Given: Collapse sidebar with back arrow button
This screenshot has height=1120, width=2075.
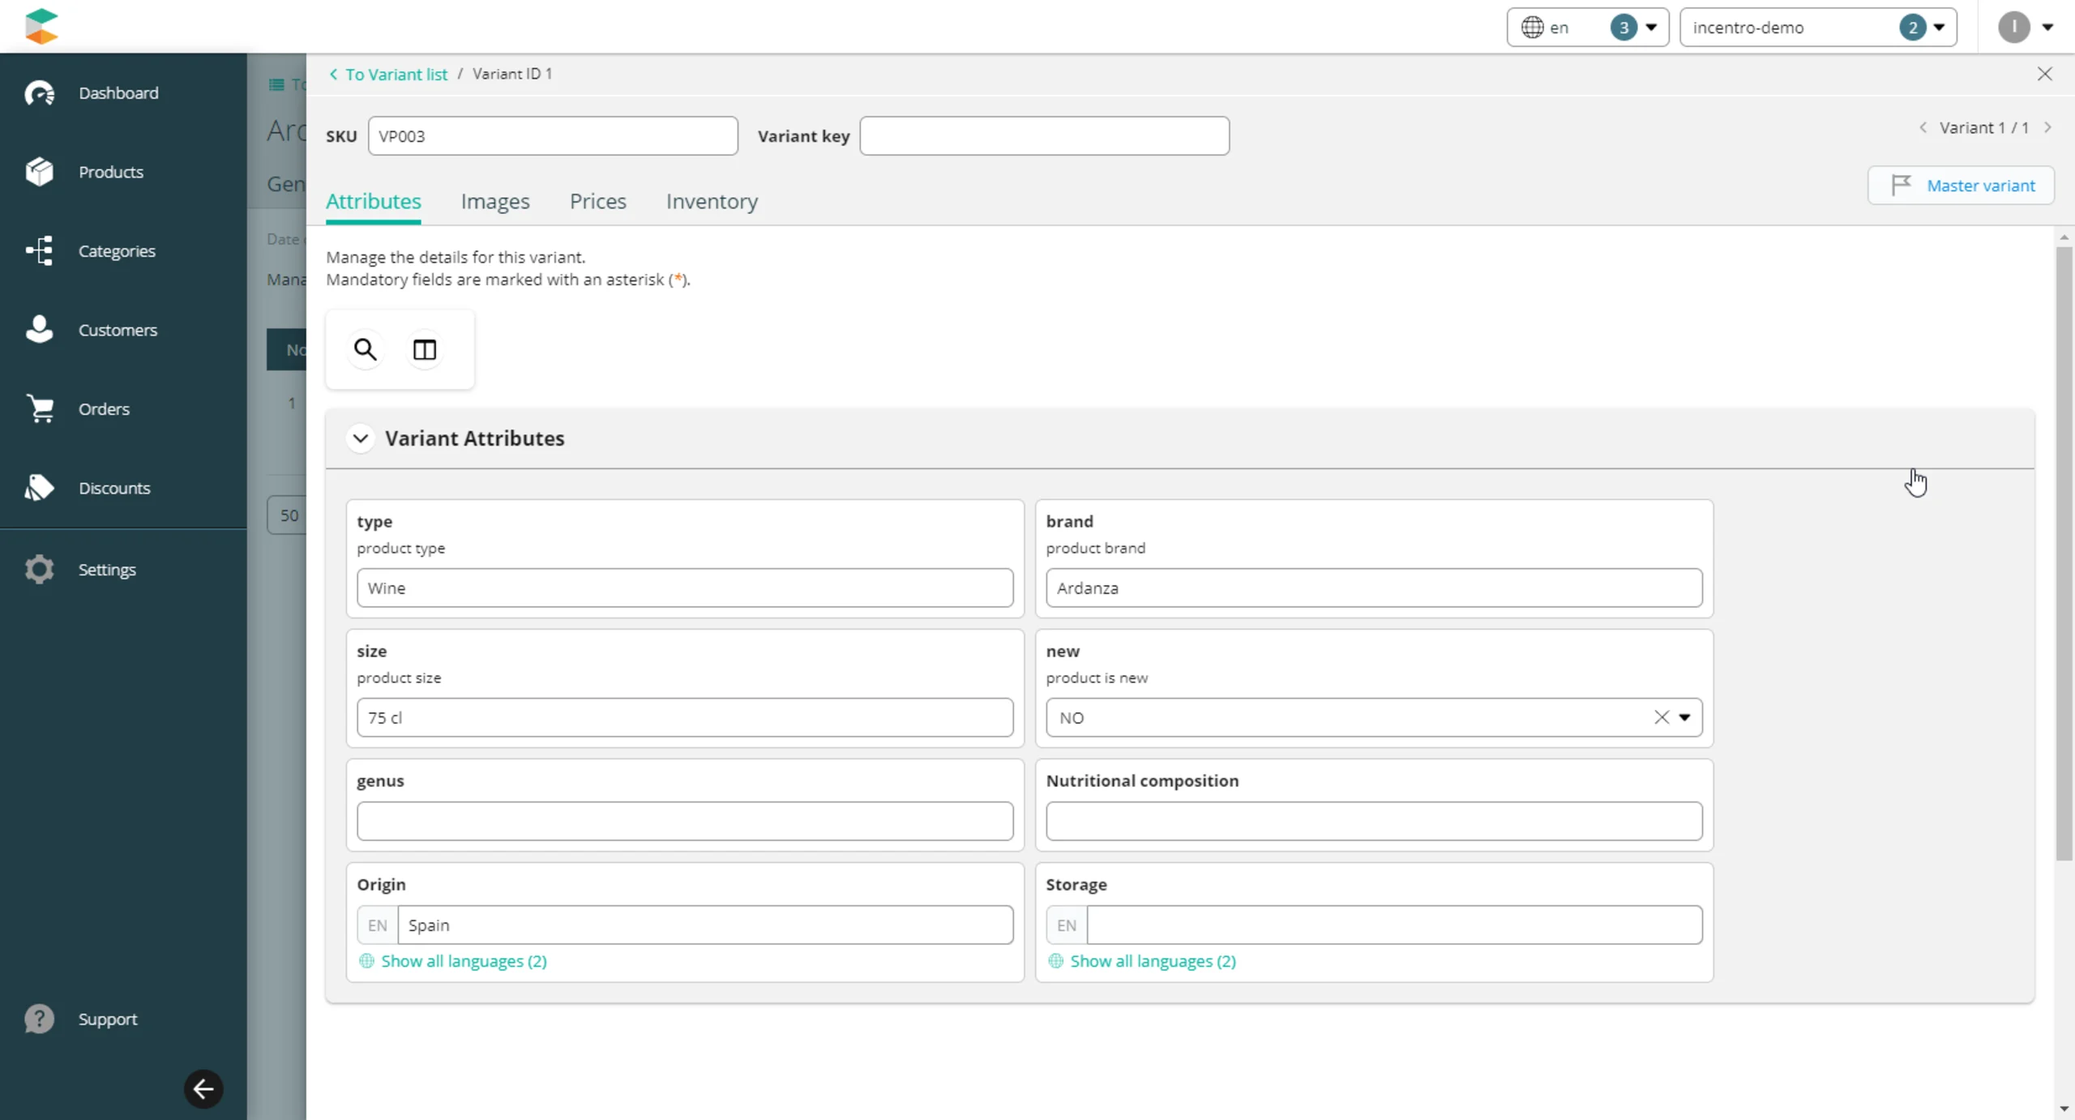Looking at the screenshot, I should click(203, 1088).
